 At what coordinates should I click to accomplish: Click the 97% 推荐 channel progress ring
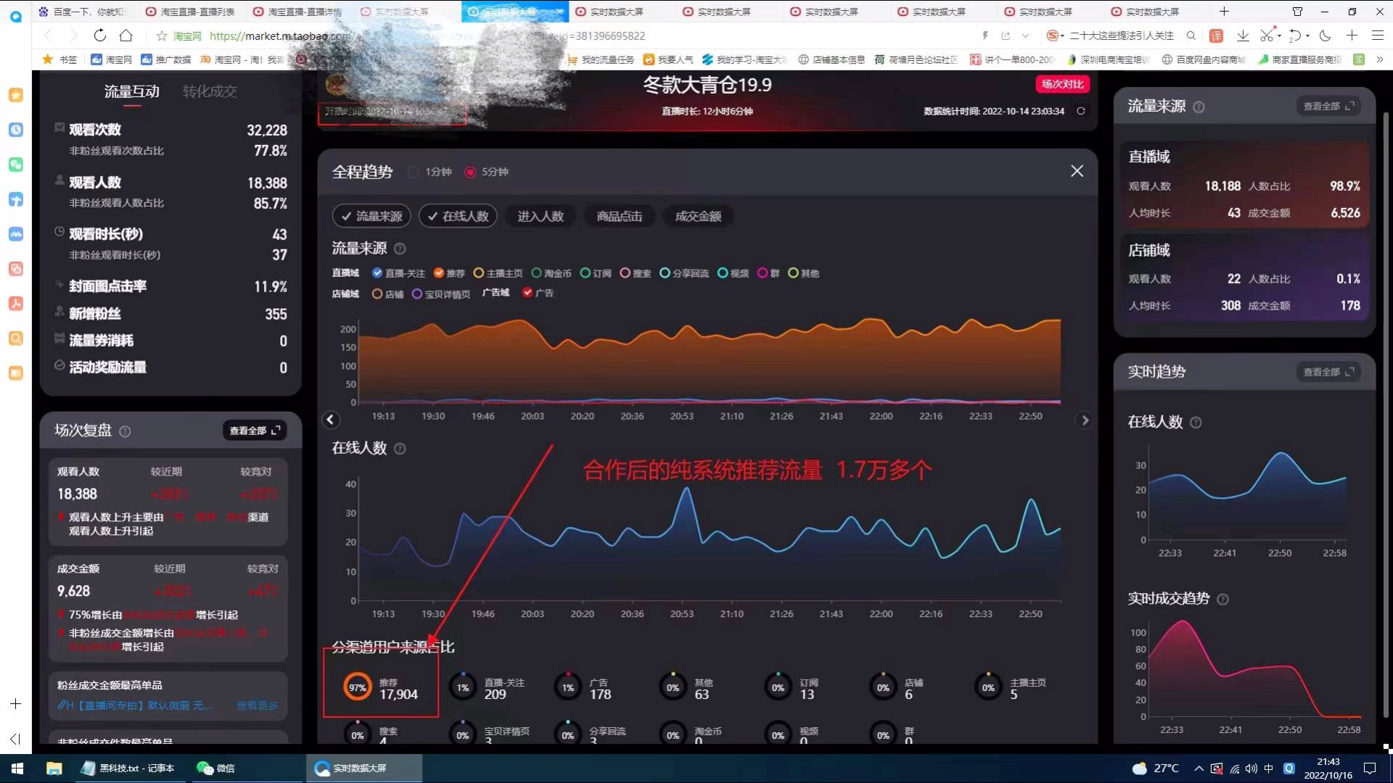click(x=357, y=686)
